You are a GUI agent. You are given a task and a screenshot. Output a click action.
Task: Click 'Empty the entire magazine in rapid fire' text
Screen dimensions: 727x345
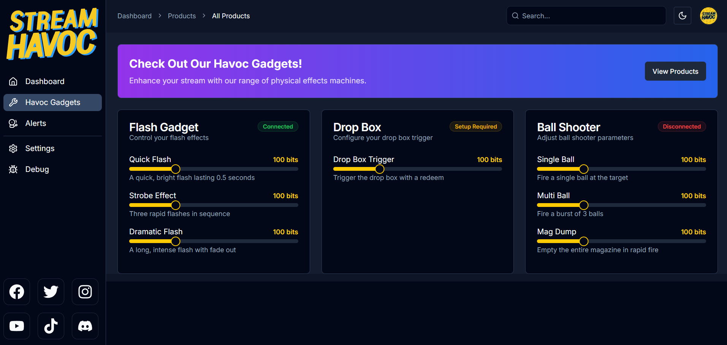tap(597, 250)
